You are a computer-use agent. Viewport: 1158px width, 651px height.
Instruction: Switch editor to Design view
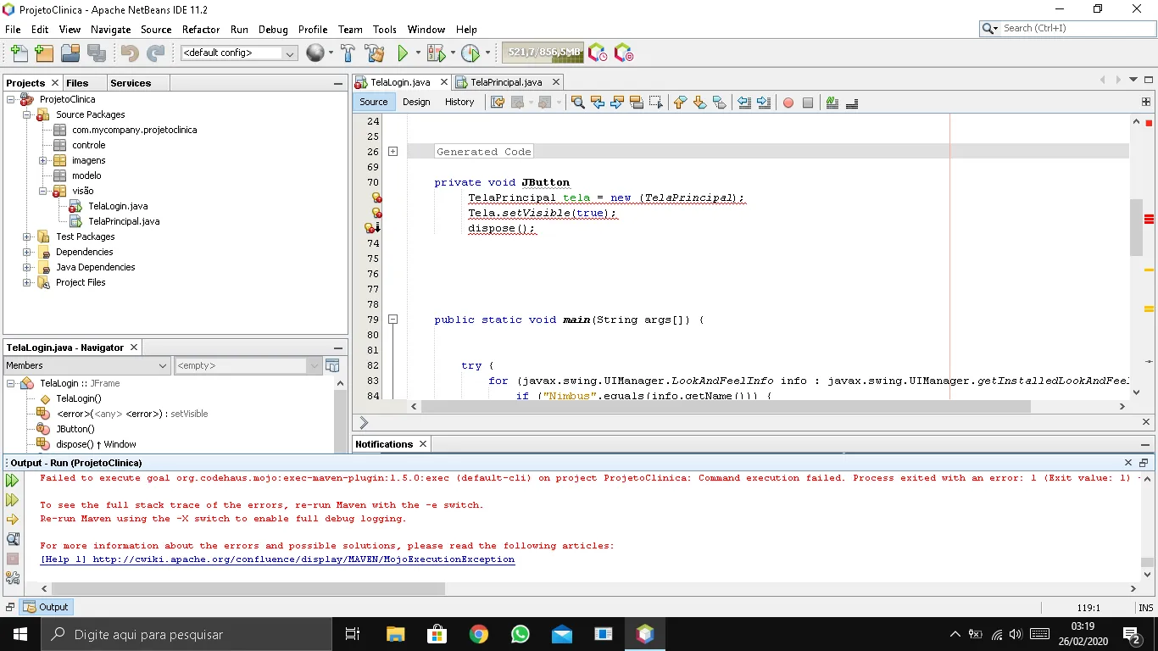(416, 102)
